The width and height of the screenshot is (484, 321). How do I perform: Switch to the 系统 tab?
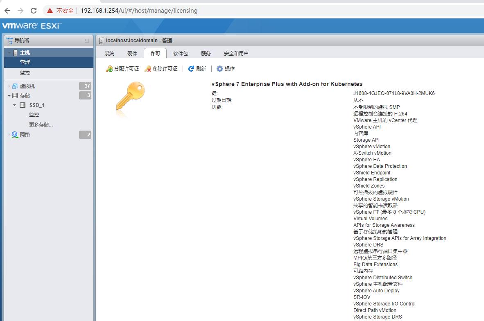coord(109,54)
